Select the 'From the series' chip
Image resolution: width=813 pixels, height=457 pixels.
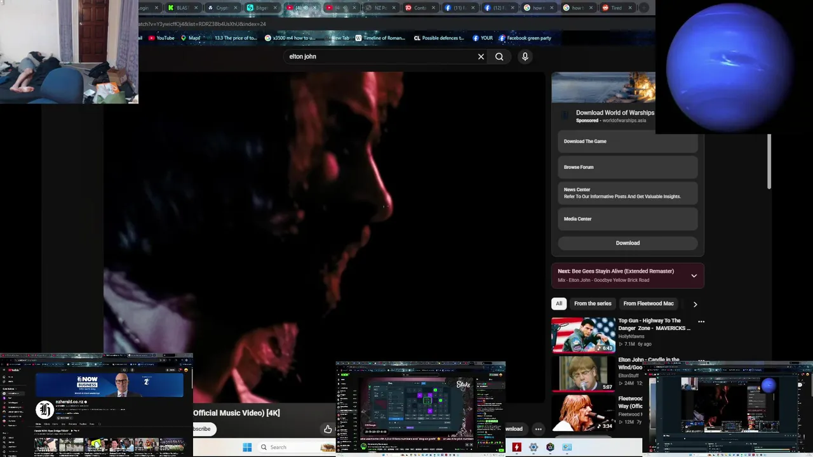pos(593,303)
